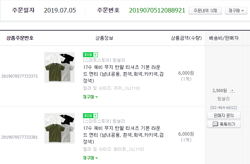Click the seller phone number (02-464-6612)

point(224,107)
